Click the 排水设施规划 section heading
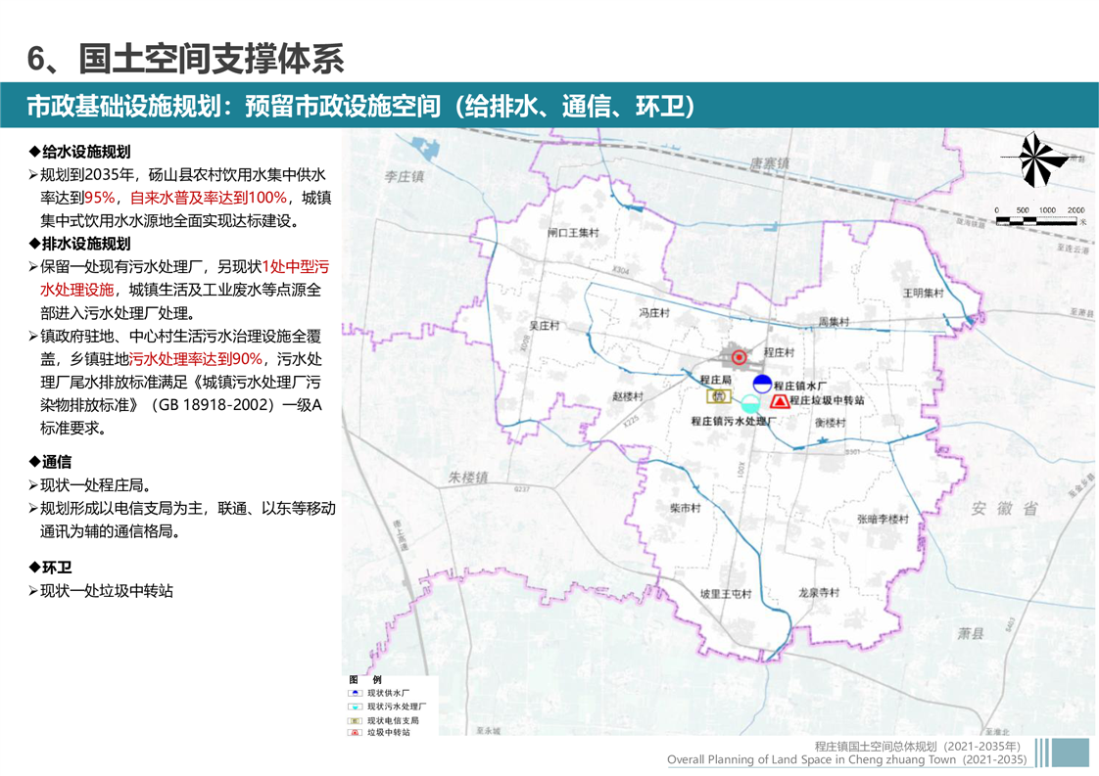Screen dimensions: 1099x776 85,244
